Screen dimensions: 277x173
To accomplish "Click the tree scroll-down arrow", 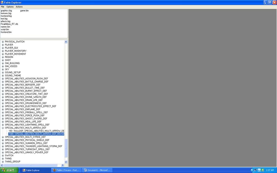I will (x=66, y=162).
